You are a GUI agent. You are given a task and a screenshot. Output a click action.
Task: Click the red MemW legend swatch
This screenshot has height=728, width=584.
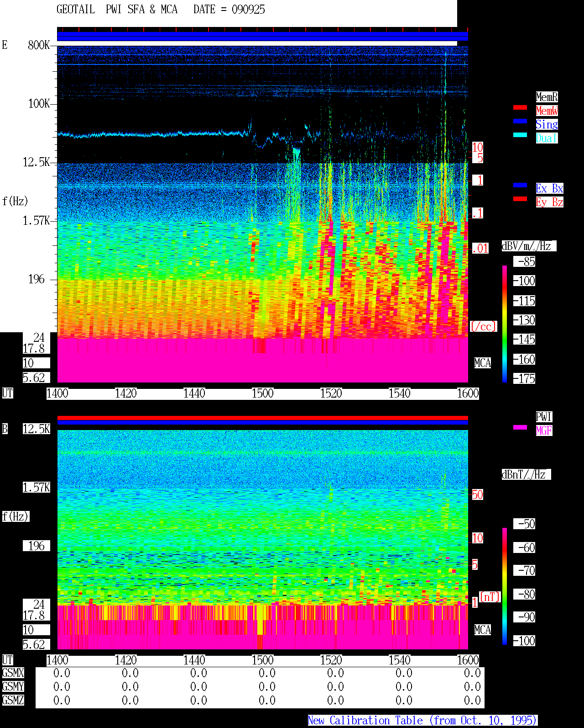520,107
